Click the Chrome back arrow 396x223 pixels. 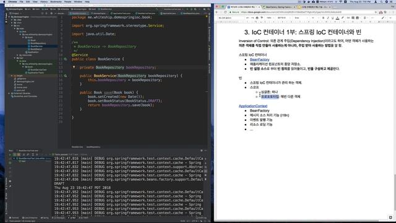click(217, 12)
